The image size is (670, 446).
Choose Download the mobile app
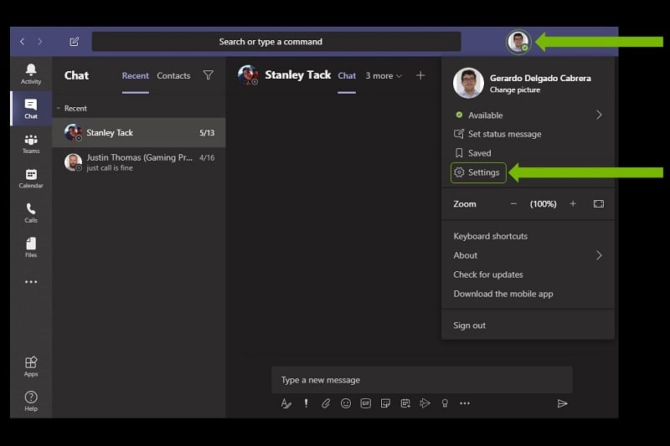[x=503, y=294]
